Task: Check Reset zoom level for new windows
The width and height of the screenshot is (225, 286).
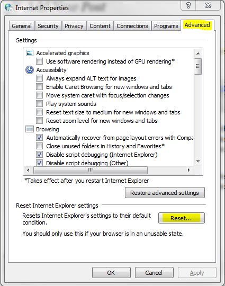Action: 39,121
